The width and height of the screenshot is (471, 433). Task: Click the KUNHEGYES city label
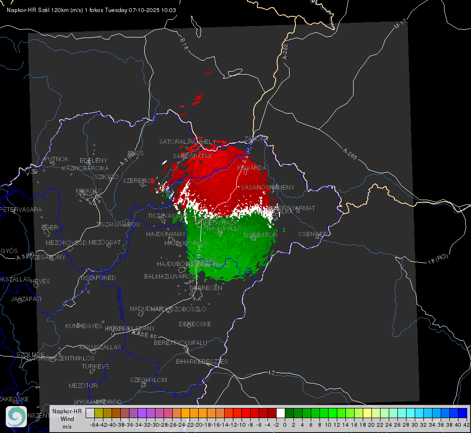(84, 326)
